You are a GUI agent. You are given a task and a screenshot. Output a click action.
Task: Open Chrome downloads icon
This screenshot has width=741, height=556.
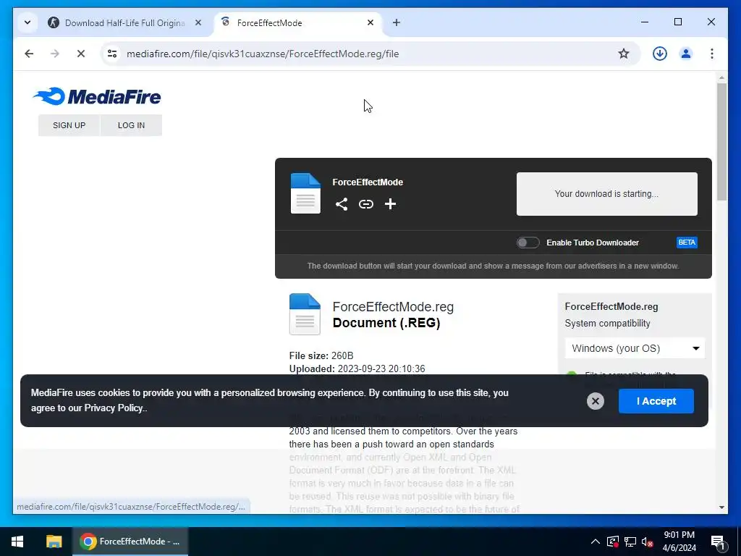coord(660,54)
